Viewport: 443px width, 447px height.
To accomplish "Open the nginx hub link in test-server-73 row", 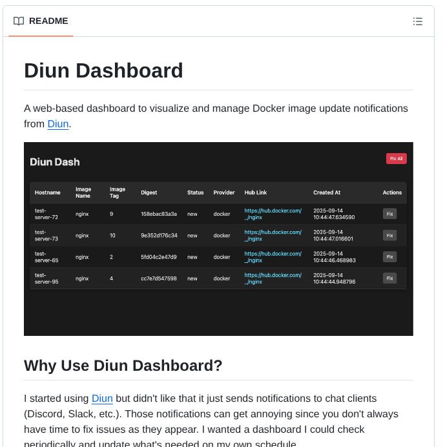I will [x=273, y=236].
